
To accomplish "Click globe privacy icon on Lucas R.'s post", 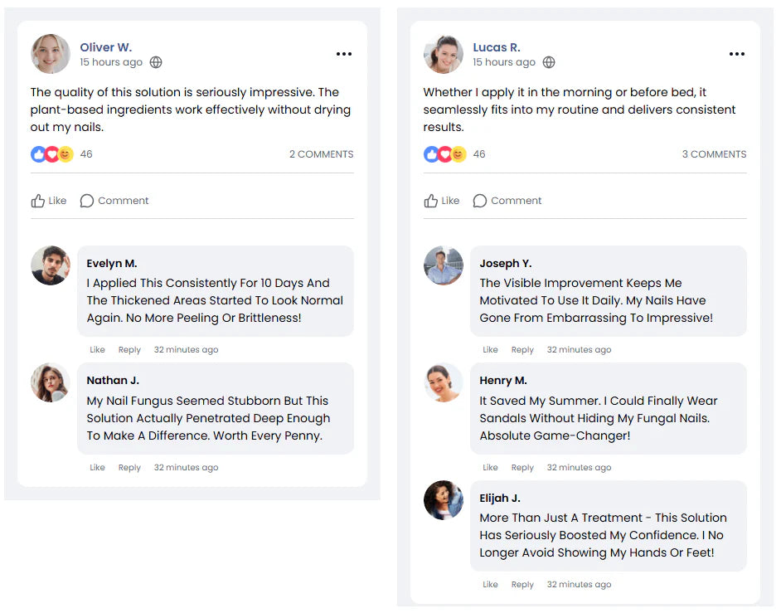I will click(549, 62).
